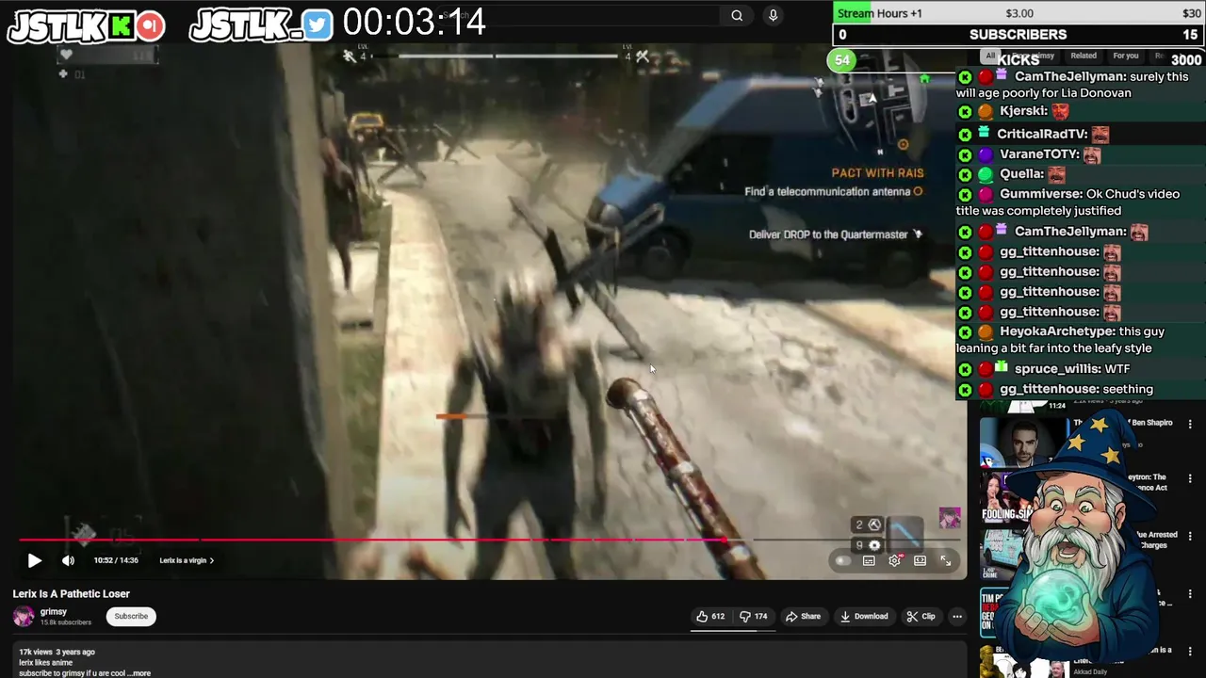
Task: Select the 'All' suggestions chip
Action: pyautogui.click(x=989, y=56)
